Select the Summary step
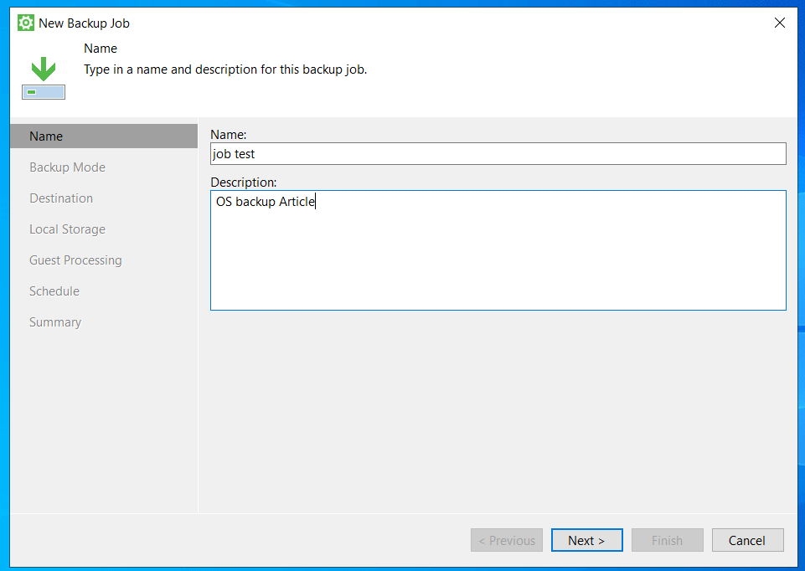The width and height of the screenshot is (805, 571). tap(55, 322)
